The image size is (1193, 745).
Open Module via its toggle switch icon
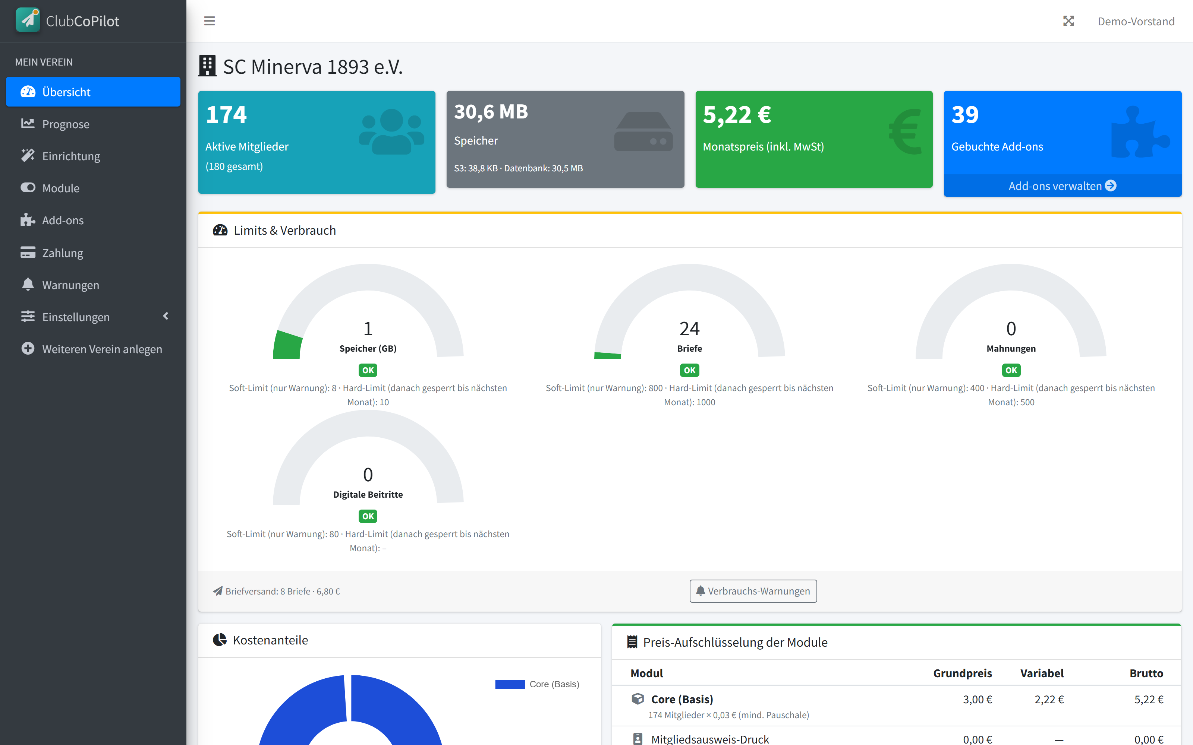click(28, 188)
